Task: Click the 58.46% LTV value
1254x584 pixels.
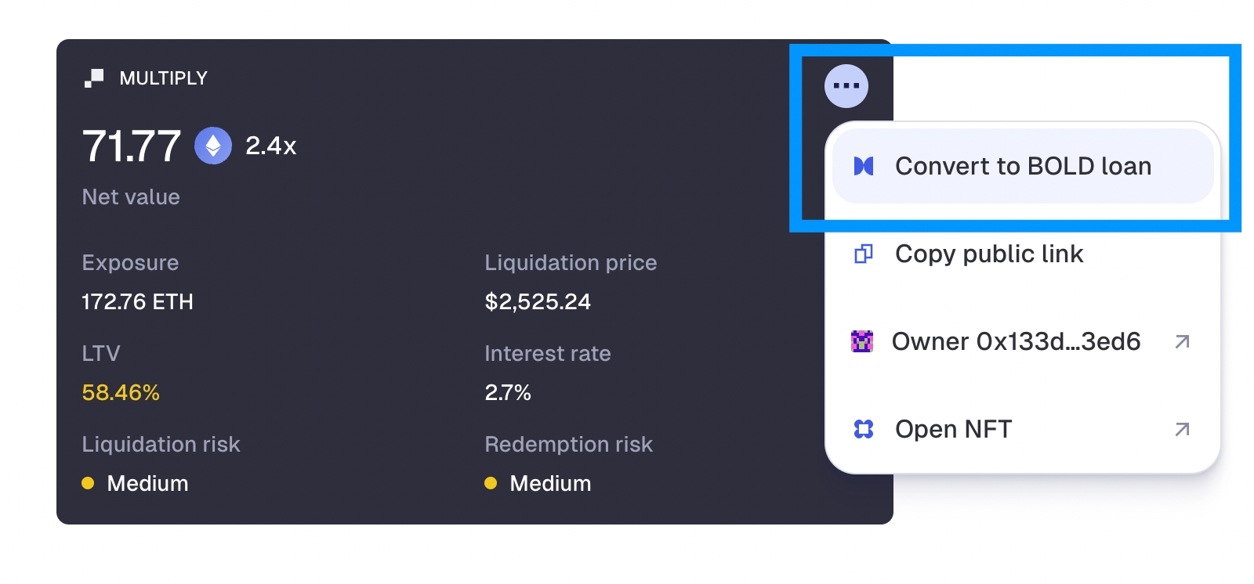Action: pos(121,392)
